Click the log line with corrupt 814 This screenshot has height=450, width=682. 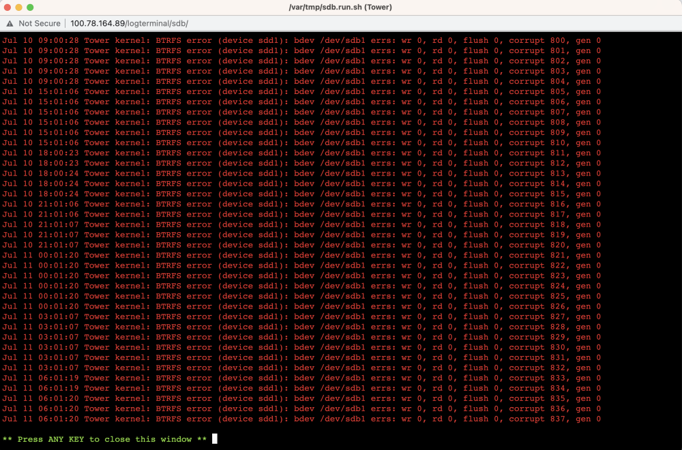(x=301, y=184)
